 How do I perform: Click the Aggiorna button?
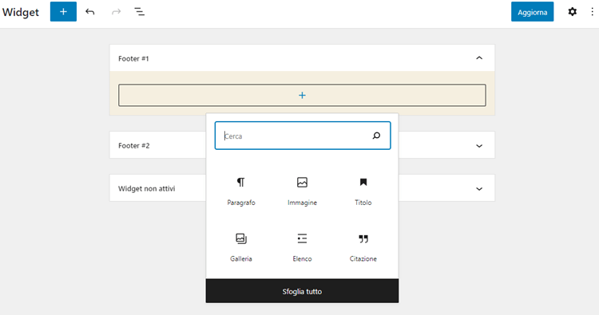[532, 12]
